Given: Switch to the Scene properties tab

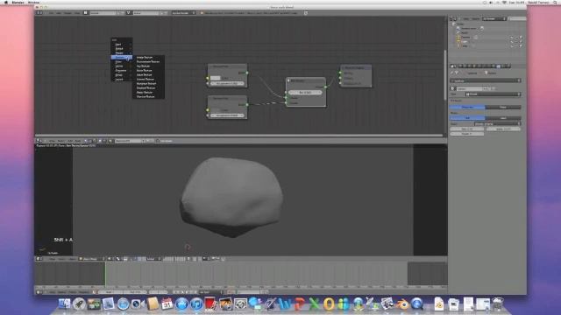Looking at the screenshot, I should (466, 66).
